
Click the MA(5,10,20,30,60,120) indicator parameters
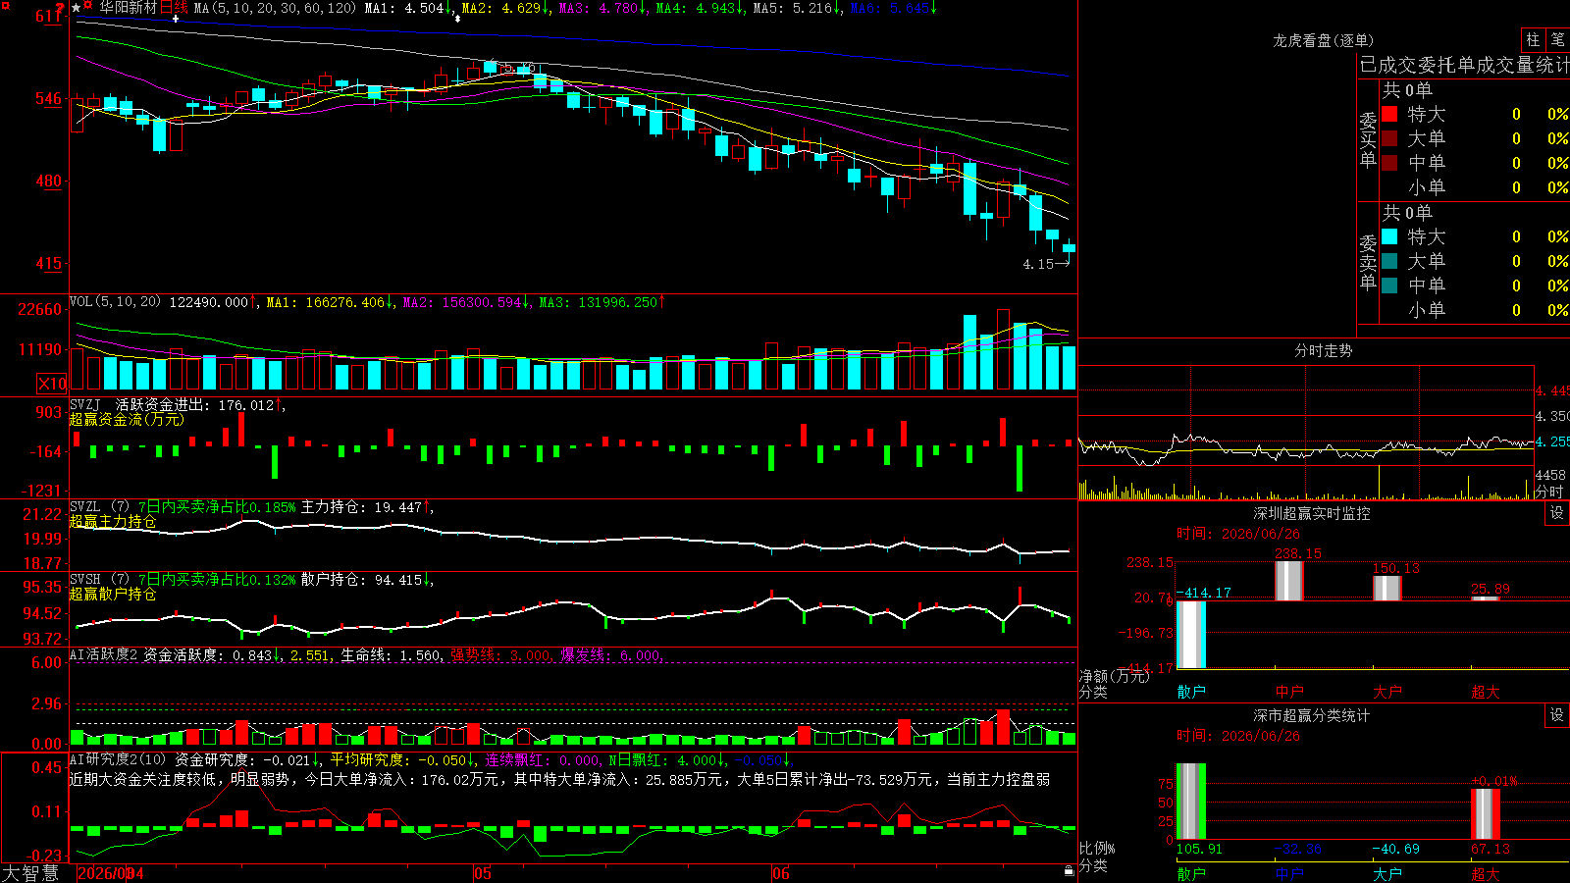pos(275,8)
